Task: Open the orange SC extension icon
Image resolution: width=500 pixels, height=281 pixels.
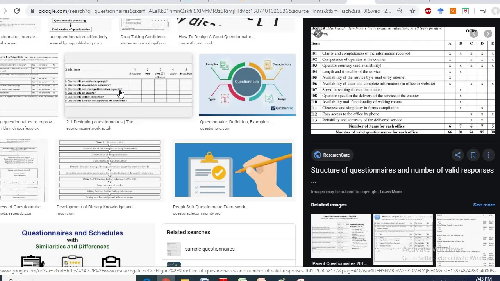Action: (453, 11)
